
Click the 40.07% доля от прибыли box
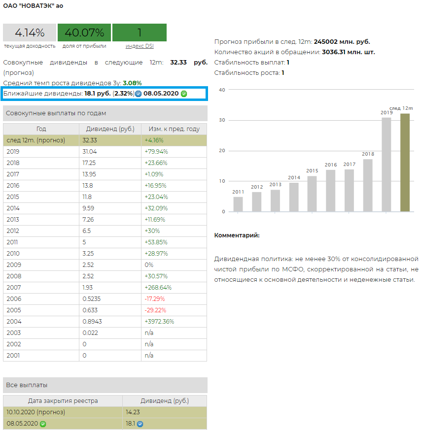tap(84, 33)
